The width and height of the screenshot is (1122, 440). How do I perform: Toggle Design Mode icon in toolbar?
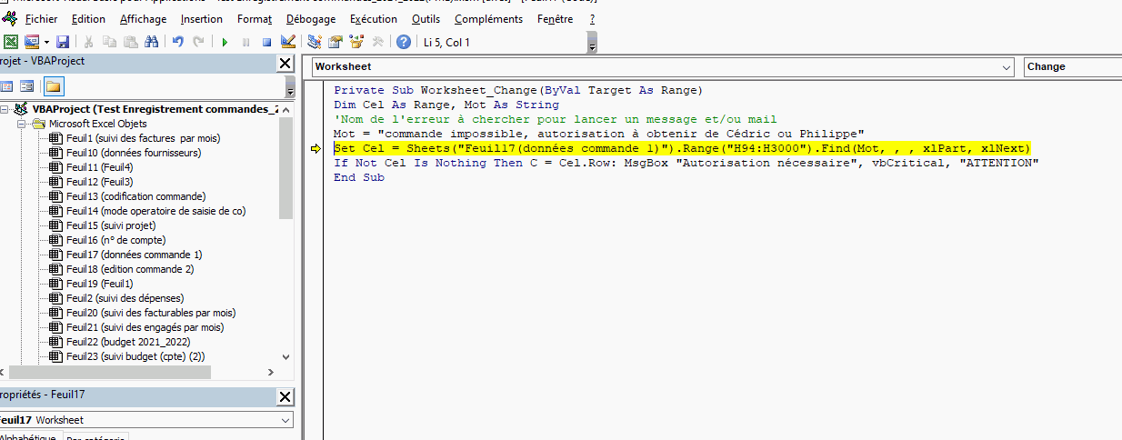(x=288, y=42)
